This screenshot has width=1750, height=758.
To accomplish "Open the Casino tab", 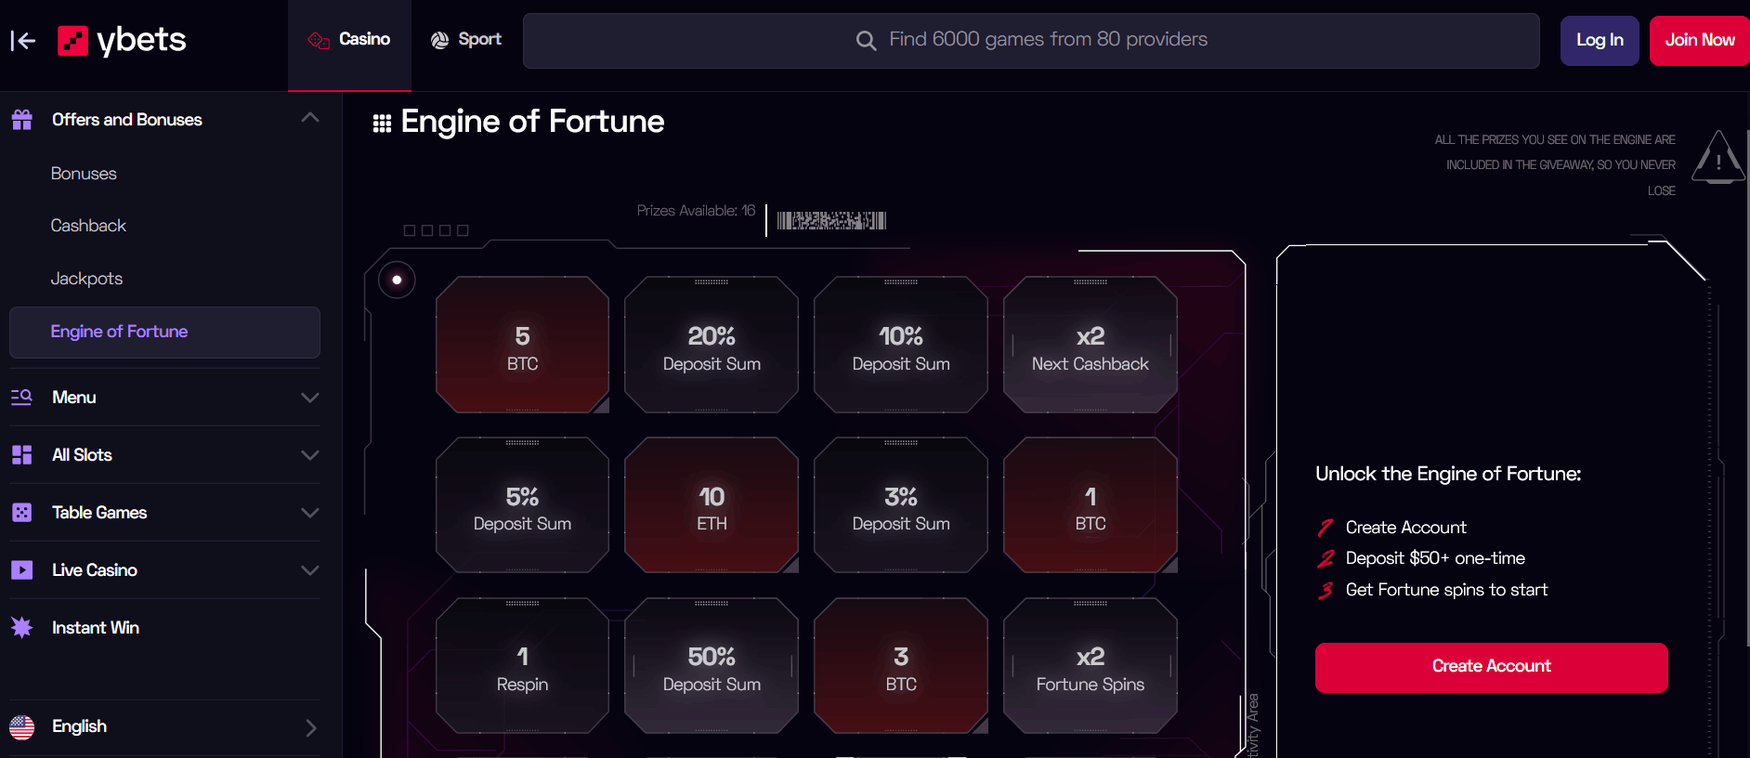I will point(350,39).
